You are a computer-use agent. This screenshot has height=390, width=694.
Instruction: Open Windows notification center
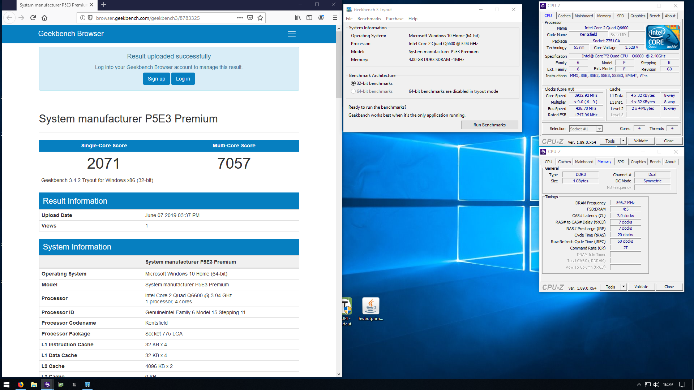tap(682, 385)
